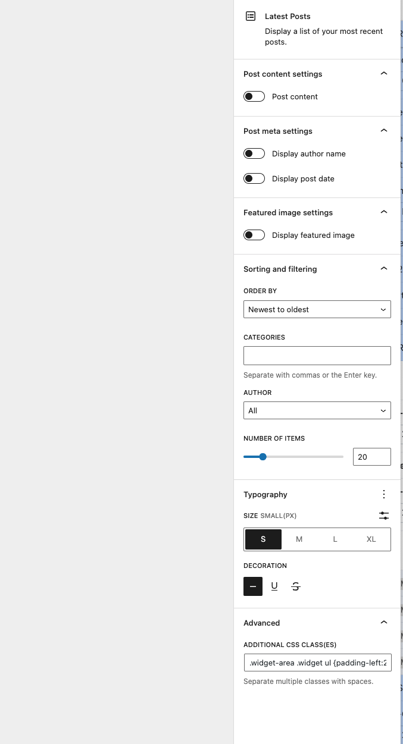The width and height of the screenshot is (403, 744).
Task: Toggle Post content switch on
Action: tap(254, 96)
